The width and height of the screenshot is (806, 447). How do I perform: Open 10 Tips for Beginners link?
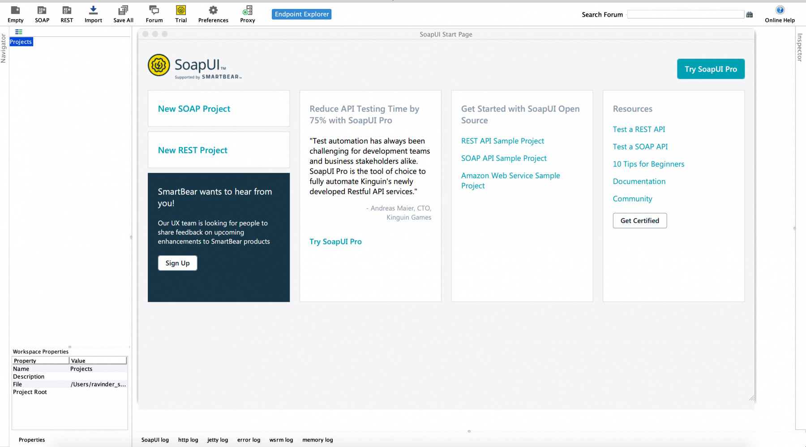click(648, 164)
